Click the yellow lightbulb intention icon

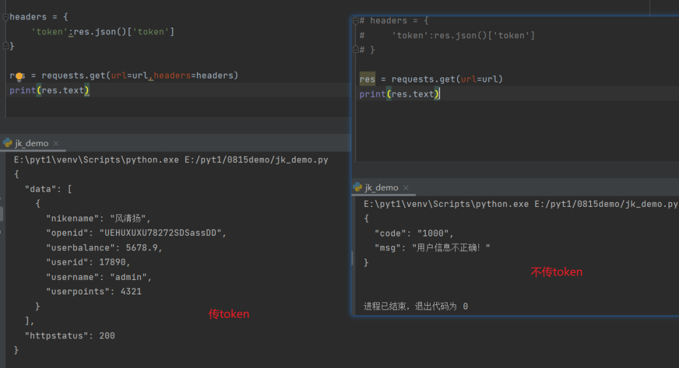click(x=19, y=77)
